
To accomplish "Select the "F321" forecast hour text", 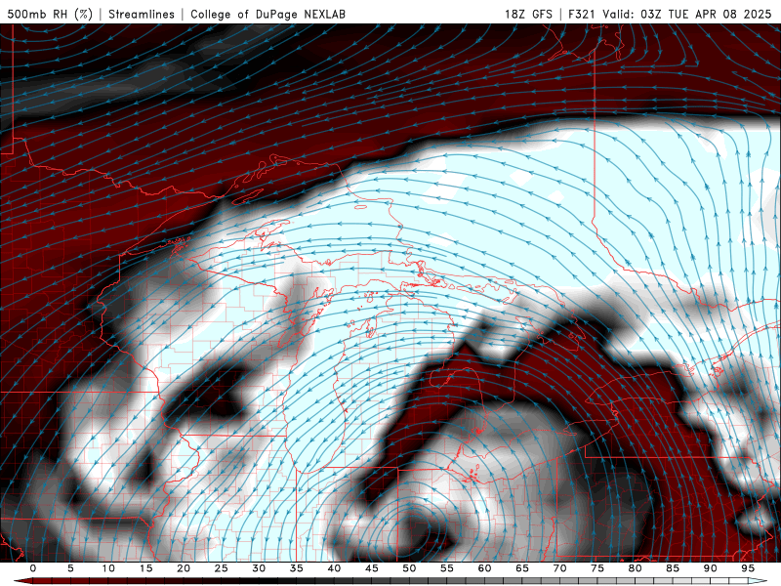I will click(583, 14).
